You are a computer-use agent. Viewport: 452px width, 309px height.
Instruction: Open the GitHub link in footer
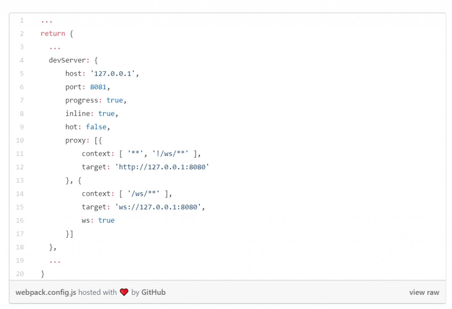[153, 292]
